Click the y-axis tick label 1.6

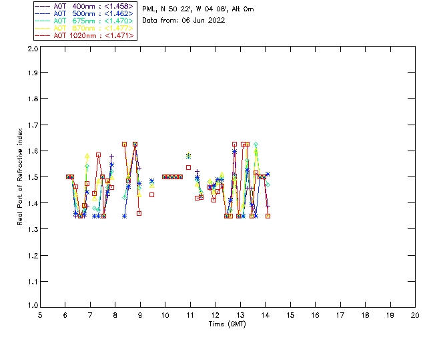pos(33,151)
